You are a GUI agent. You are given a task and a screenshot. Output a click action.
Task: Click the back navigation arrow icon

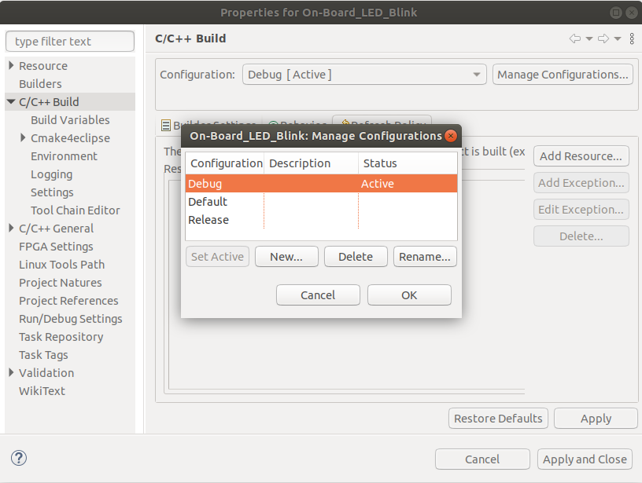pos(574,38)
